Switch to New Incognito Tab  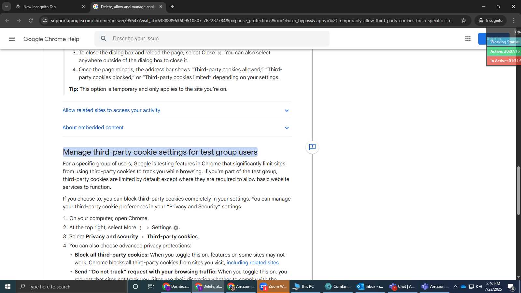click(50, 7)
